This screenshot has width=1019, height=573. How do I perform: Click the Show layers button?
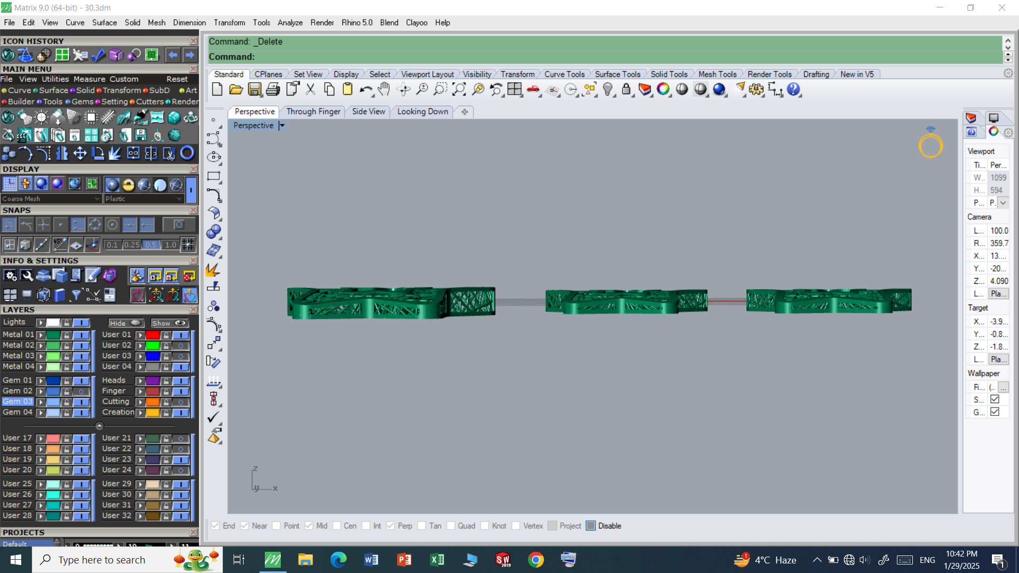tap(169, 323)
